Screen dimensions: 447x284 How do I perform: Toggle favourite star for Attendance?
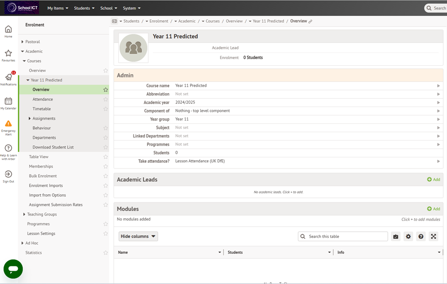click(x=105, y=100)
